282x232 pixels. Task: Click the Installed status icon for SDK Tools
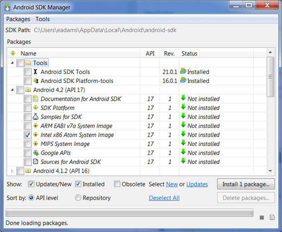(183, 71)
